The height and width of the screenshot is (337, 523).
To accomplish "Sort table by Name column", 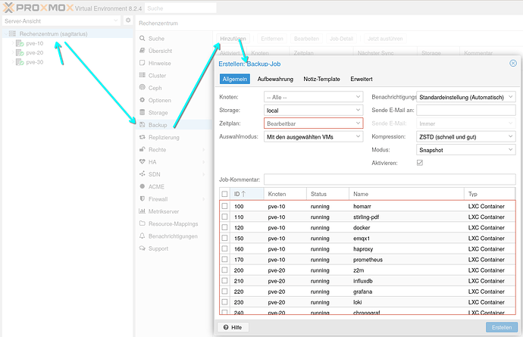I will point(406,194).
